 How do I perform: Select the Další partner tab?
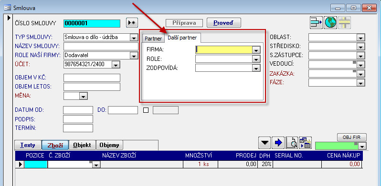(x=182, y=38)
